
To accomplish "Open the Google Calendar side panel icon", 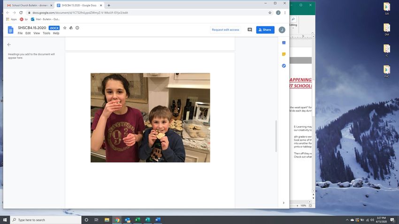I will [x=284, y=43].
